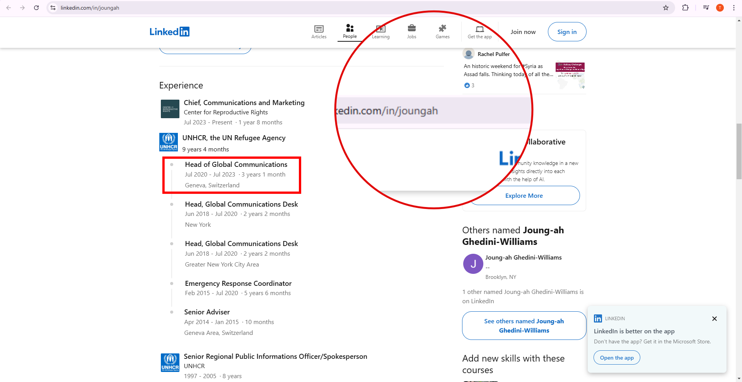Open Joung-ah Ghedini-Williams Brooklyn profile

[x=523, y=258]
